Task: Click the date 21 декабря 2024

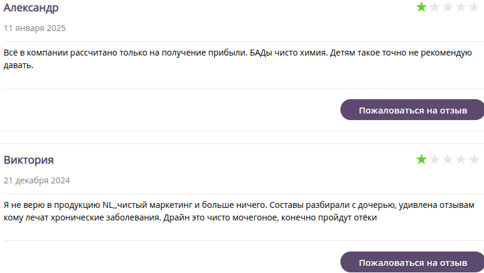Action: (x=37, y=180)
